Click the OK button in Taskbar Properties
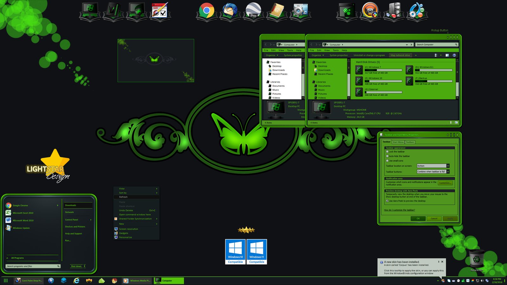The height and width of the screenshot is (285, 507). (x=418, y=218)
